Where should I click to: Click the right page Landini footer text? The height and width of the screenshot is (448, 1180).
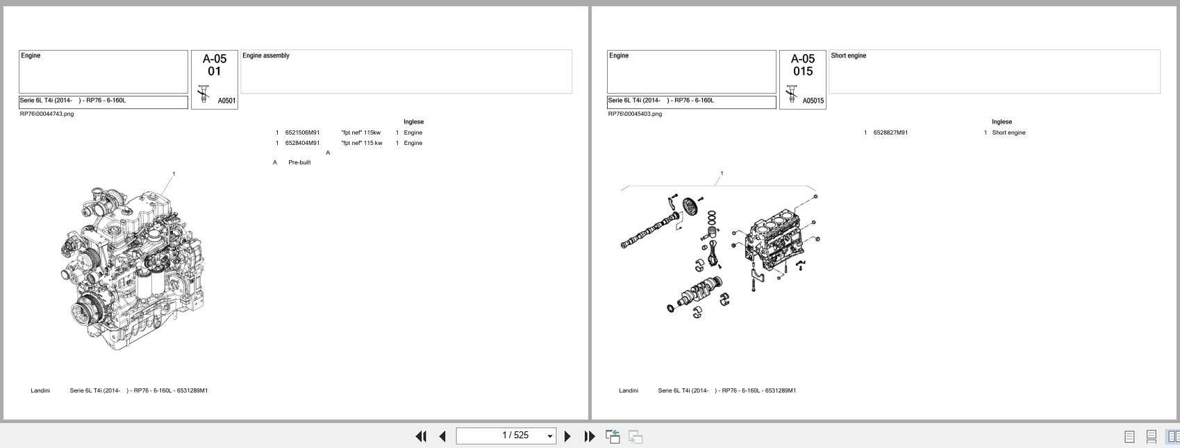click(x=629, y=390)
